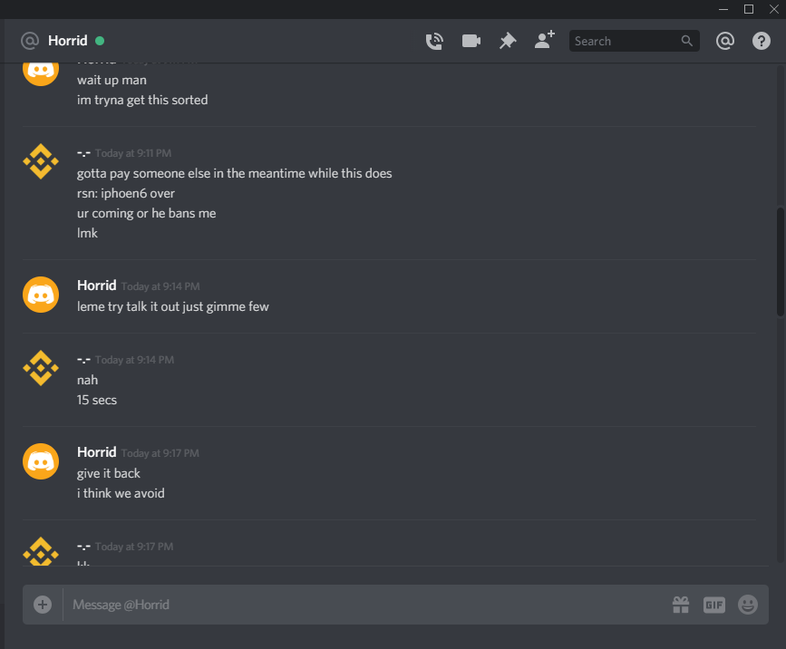The width and height of the screenshot is (786, 649).
Task: Start a voice call with Horrid
Action: tap(434, 41)
